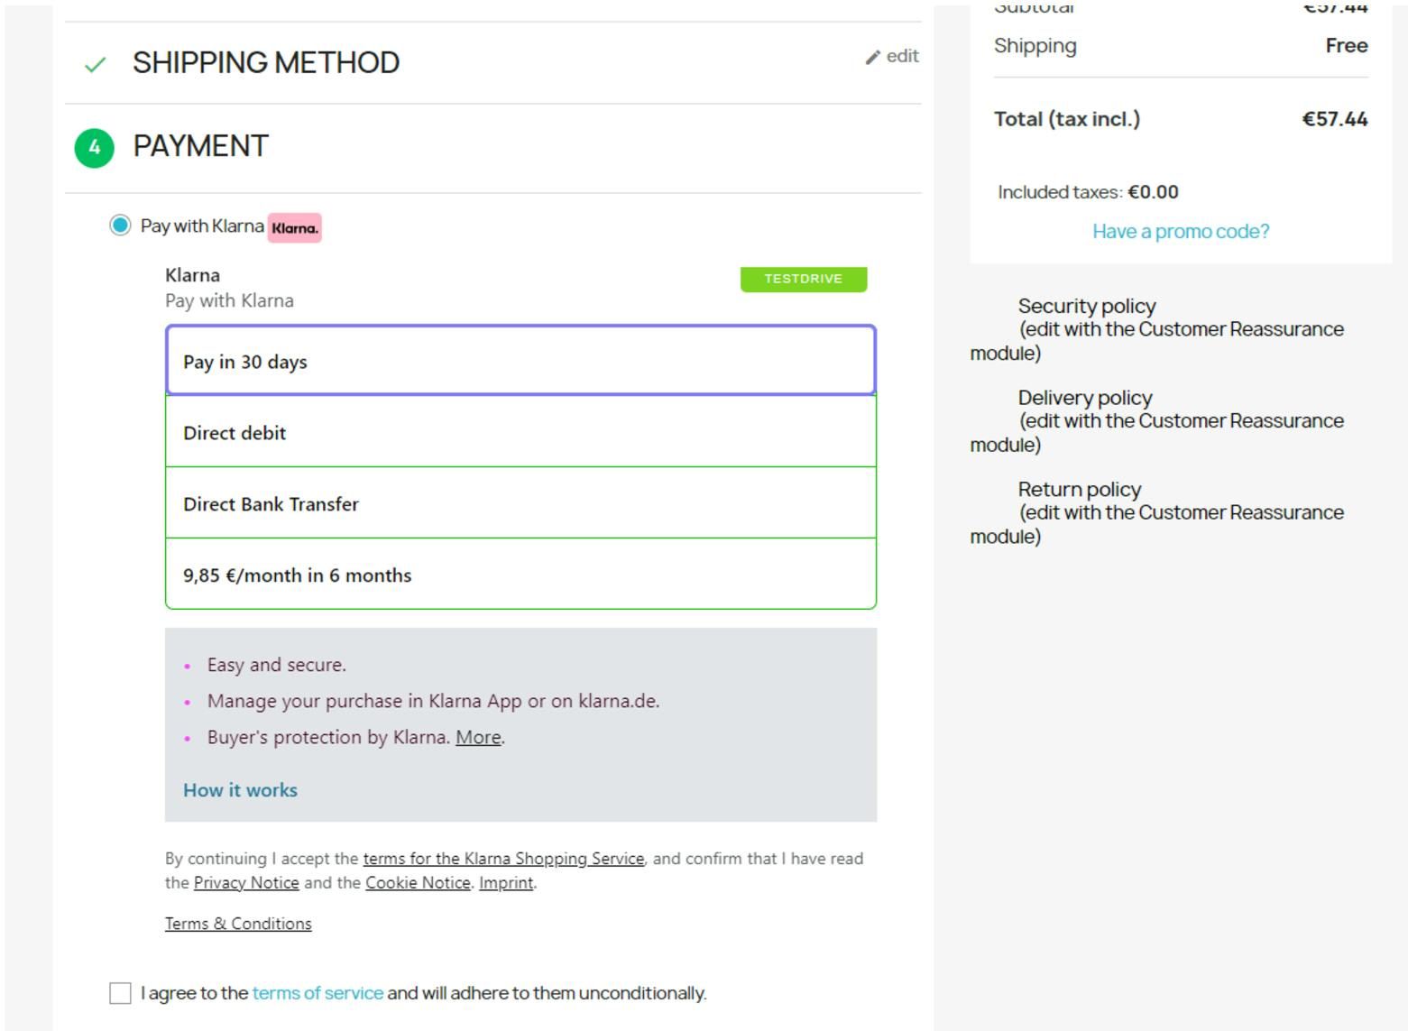The height and width of the screenshot is (1031, 1408).
Task: Click the Klarna logo badge
Action: click(295, 228)
